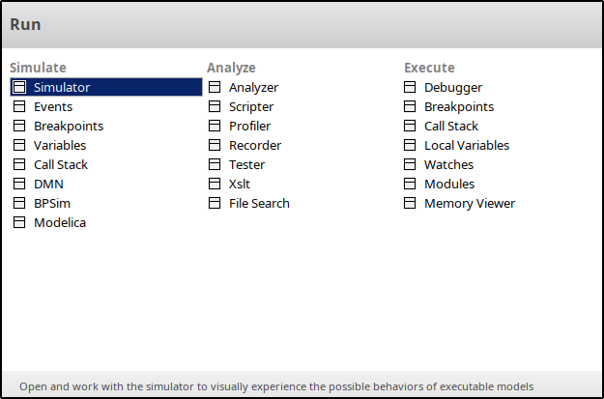This screenshot has height=399, width=604.
Task: Click the icon next to Debugger
Action: point(410,87)
